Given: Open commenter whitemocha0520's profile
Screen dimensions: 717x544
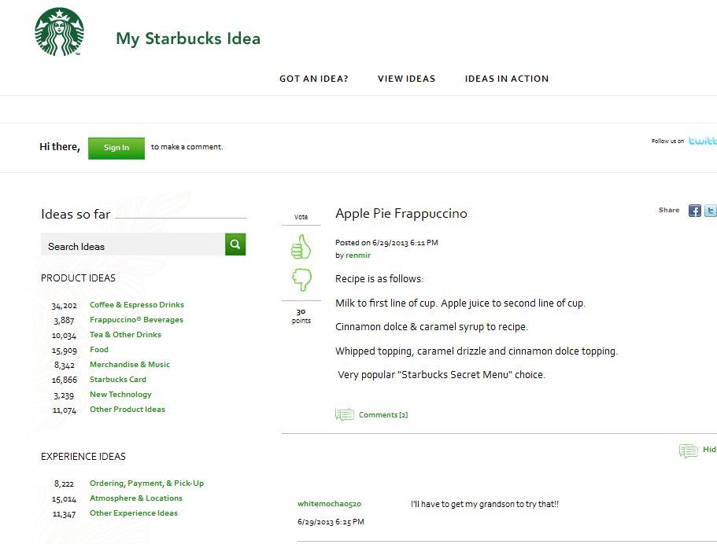Looking at the screenshot, I should 329,504.
